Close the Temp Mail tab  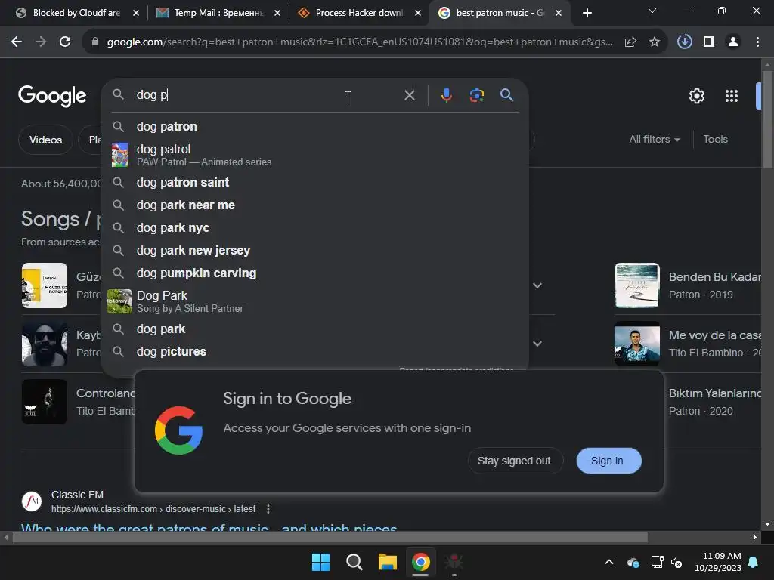[x=277, y=13]
